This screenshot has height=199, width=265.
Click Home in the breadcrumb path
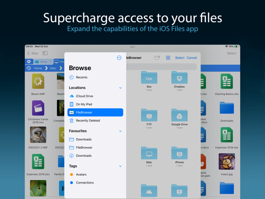pos(38,68)
